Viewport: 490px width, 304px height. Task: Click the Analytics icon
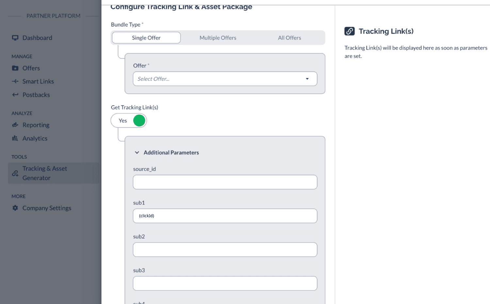pyautogui.click(x=15, y=138)
